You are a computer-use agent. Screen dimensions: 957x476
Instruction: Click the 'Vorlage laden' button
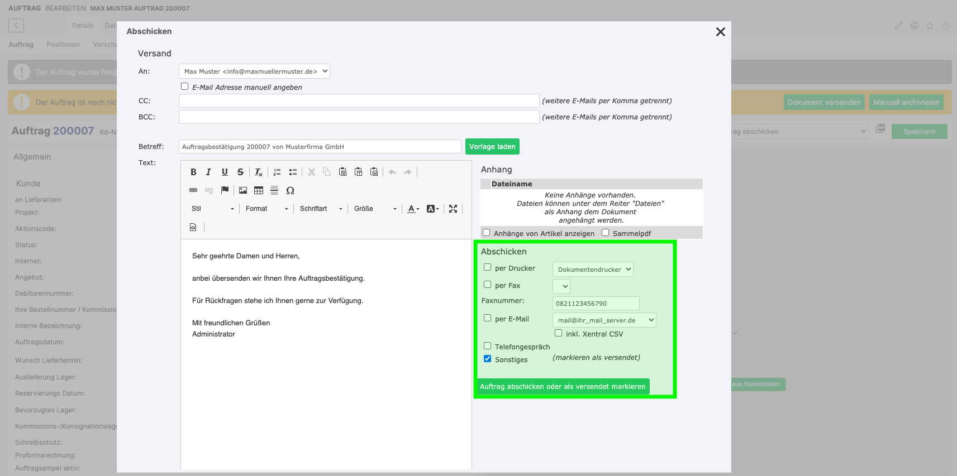pos(492,147)
